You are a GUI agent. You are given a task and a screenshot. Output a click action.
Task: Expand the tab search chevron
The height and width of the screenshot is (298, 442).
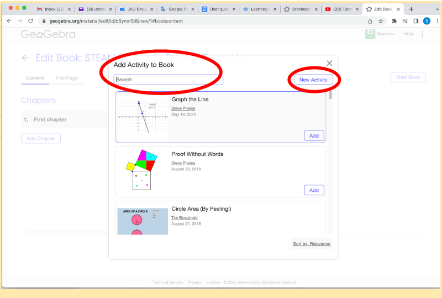[x=438, y=9]
